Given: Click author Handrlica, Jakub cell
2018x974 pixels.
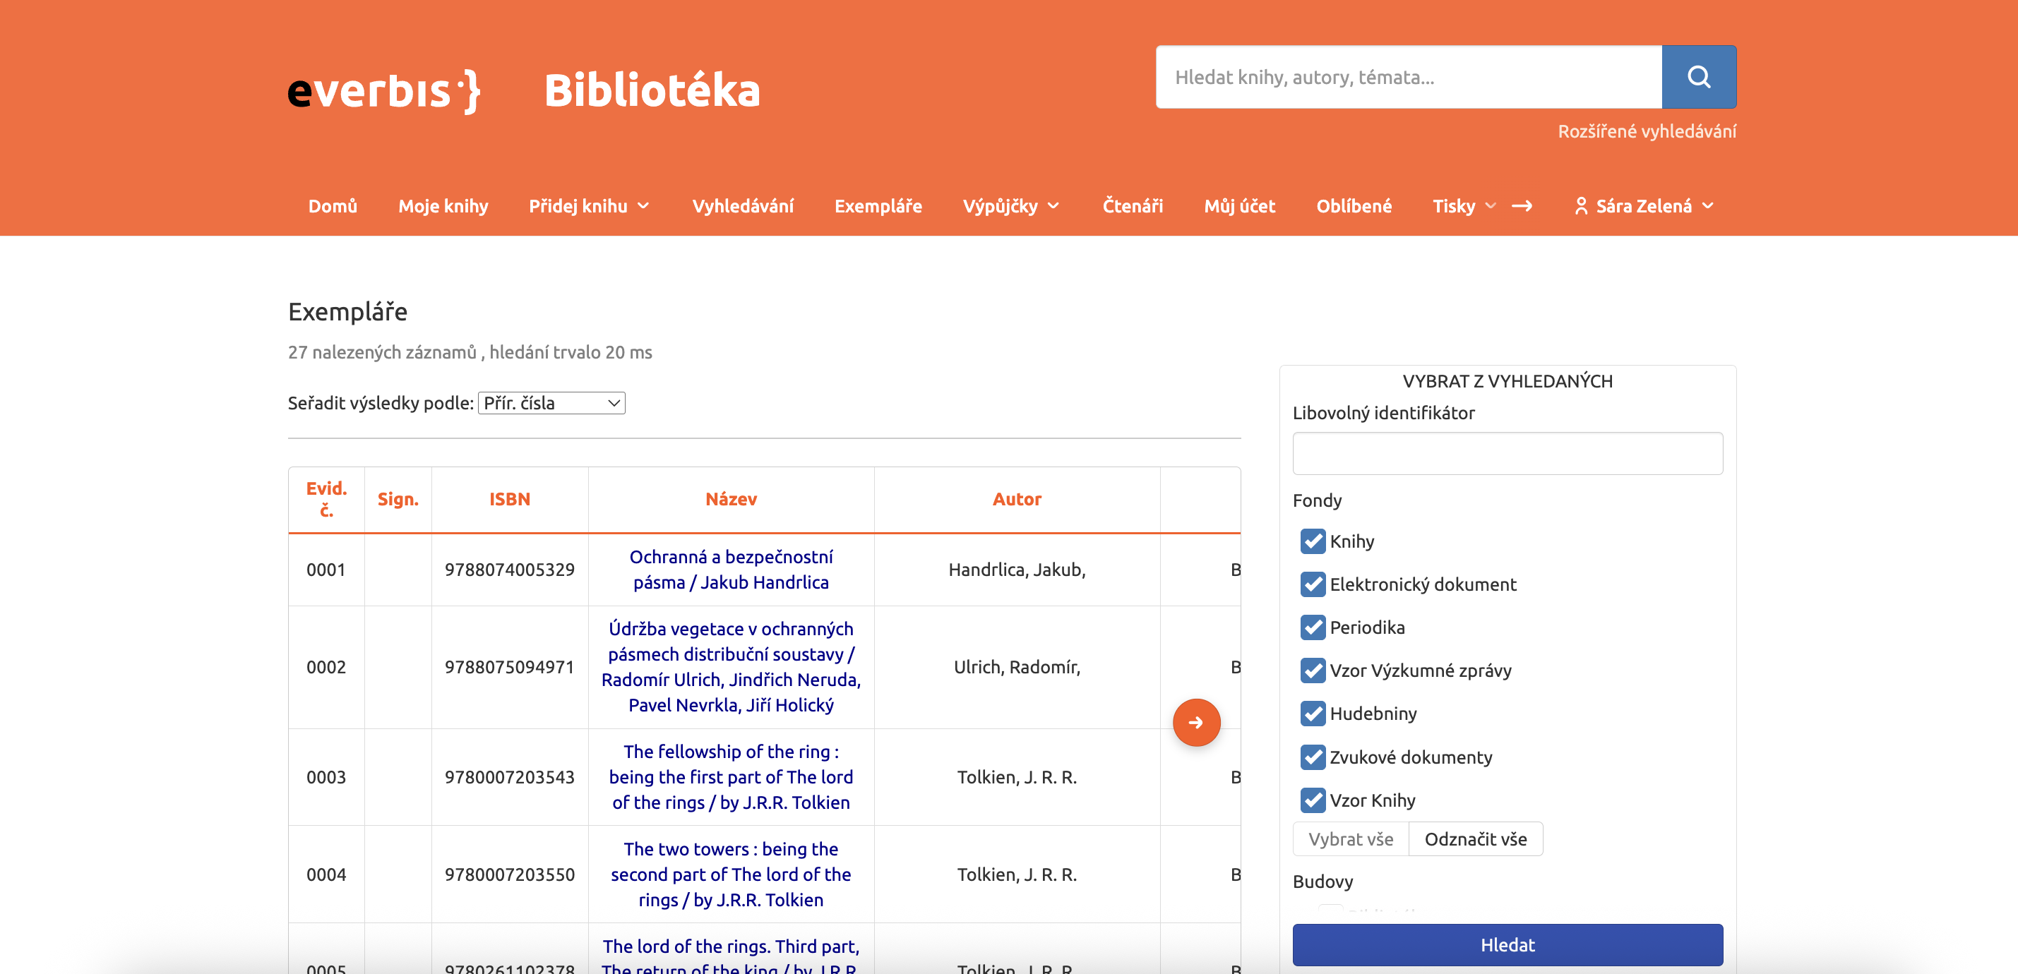Looking at the screenshot, I should coord(1017,569).
